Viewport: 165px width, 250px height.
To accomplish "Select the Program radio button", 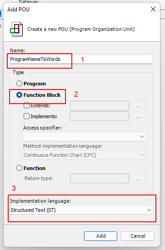I will [19, 84].
